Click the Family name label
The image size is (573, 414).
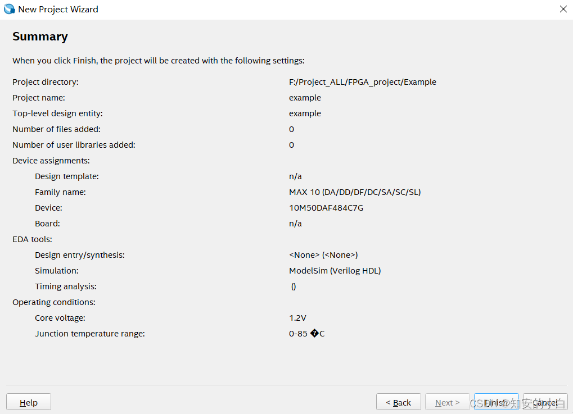[60, 192]
